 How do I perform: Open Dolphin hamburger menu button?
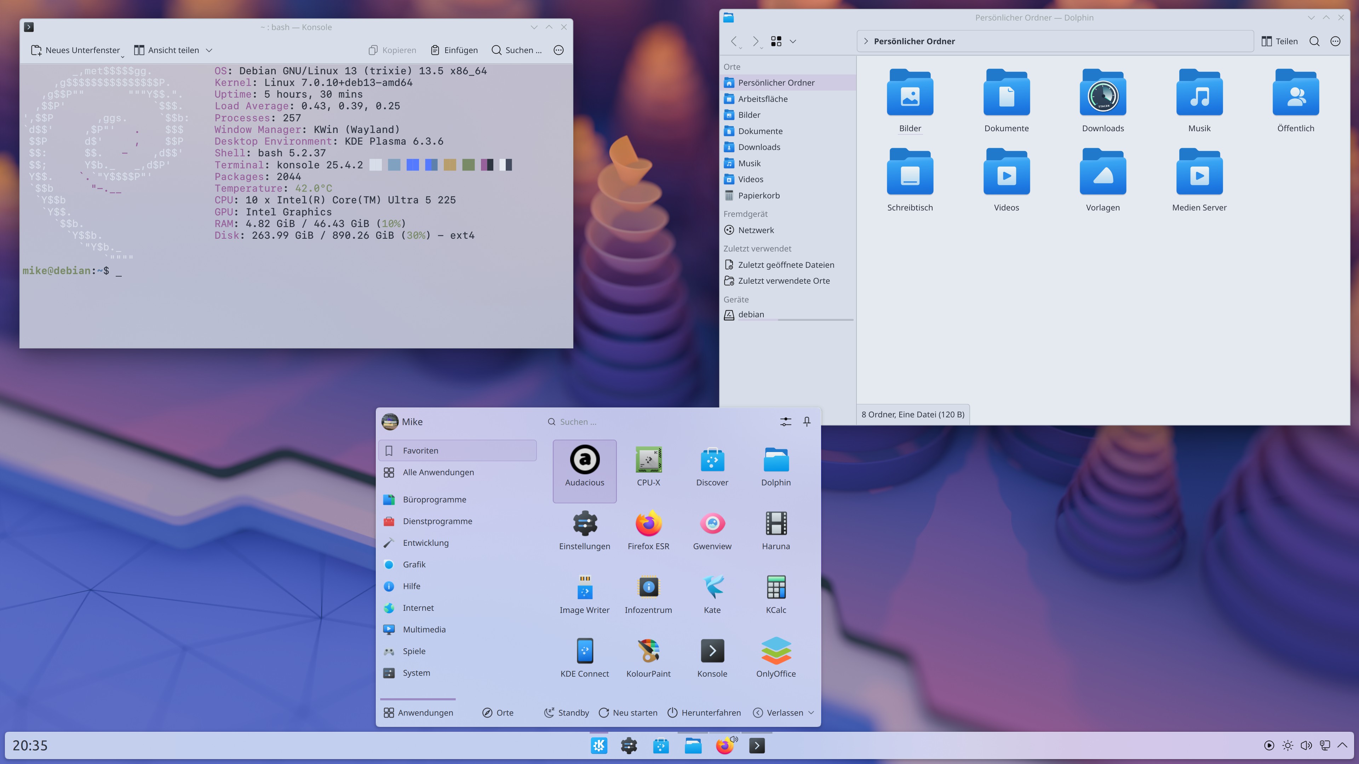pyautogui.click(x=1335, y=41)
